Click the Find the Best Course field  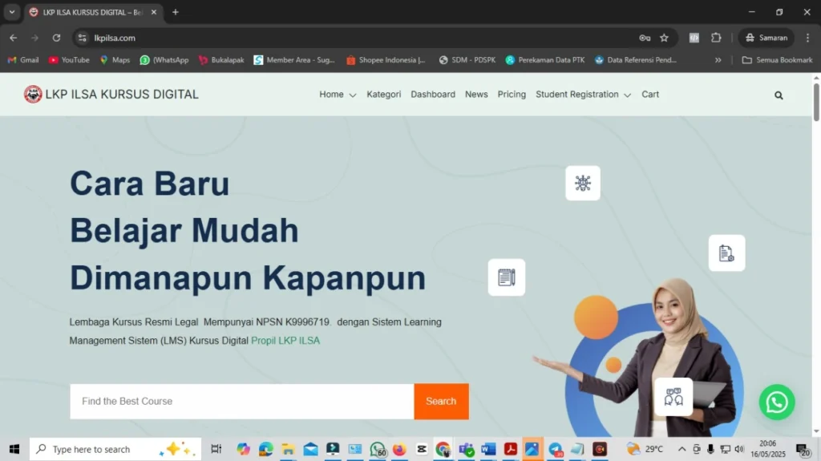point(242,402)
